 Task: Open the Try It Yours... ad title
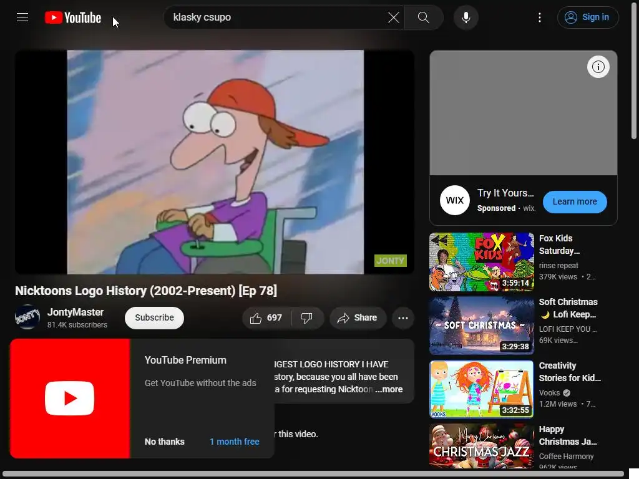click(505, 193)
